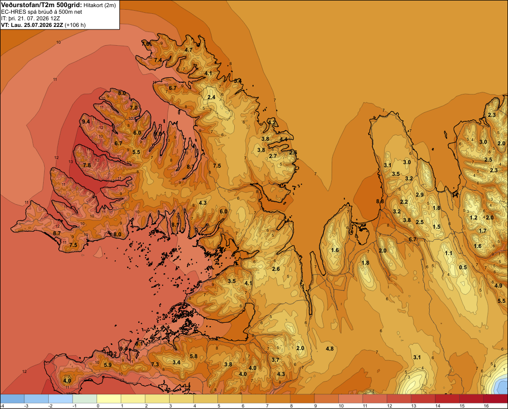Click the 8.8 temperature value near the coast
This screenshot has width=508, height=409.
tap(380, 201)
